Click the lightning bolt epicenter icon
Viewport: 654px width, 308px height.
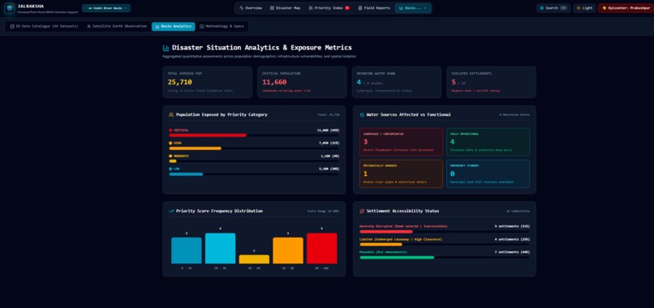coord(605,8)
